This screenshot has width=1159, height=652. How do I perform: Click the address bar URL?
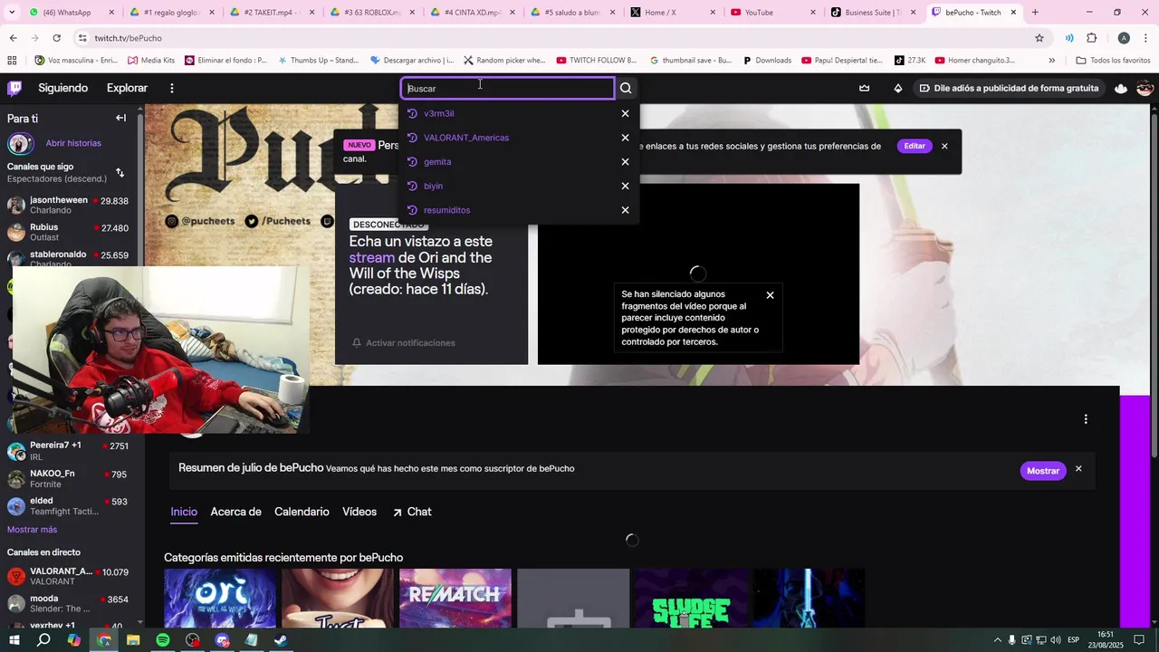(128, 38)
